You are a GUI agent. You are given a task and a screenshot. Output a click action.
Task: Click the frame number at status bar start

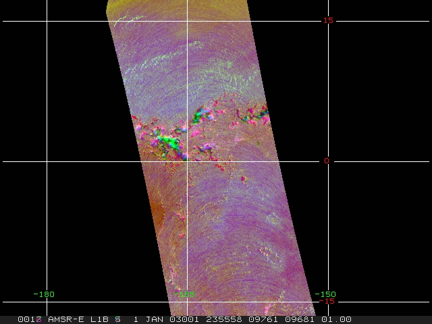tap(30, 319)
